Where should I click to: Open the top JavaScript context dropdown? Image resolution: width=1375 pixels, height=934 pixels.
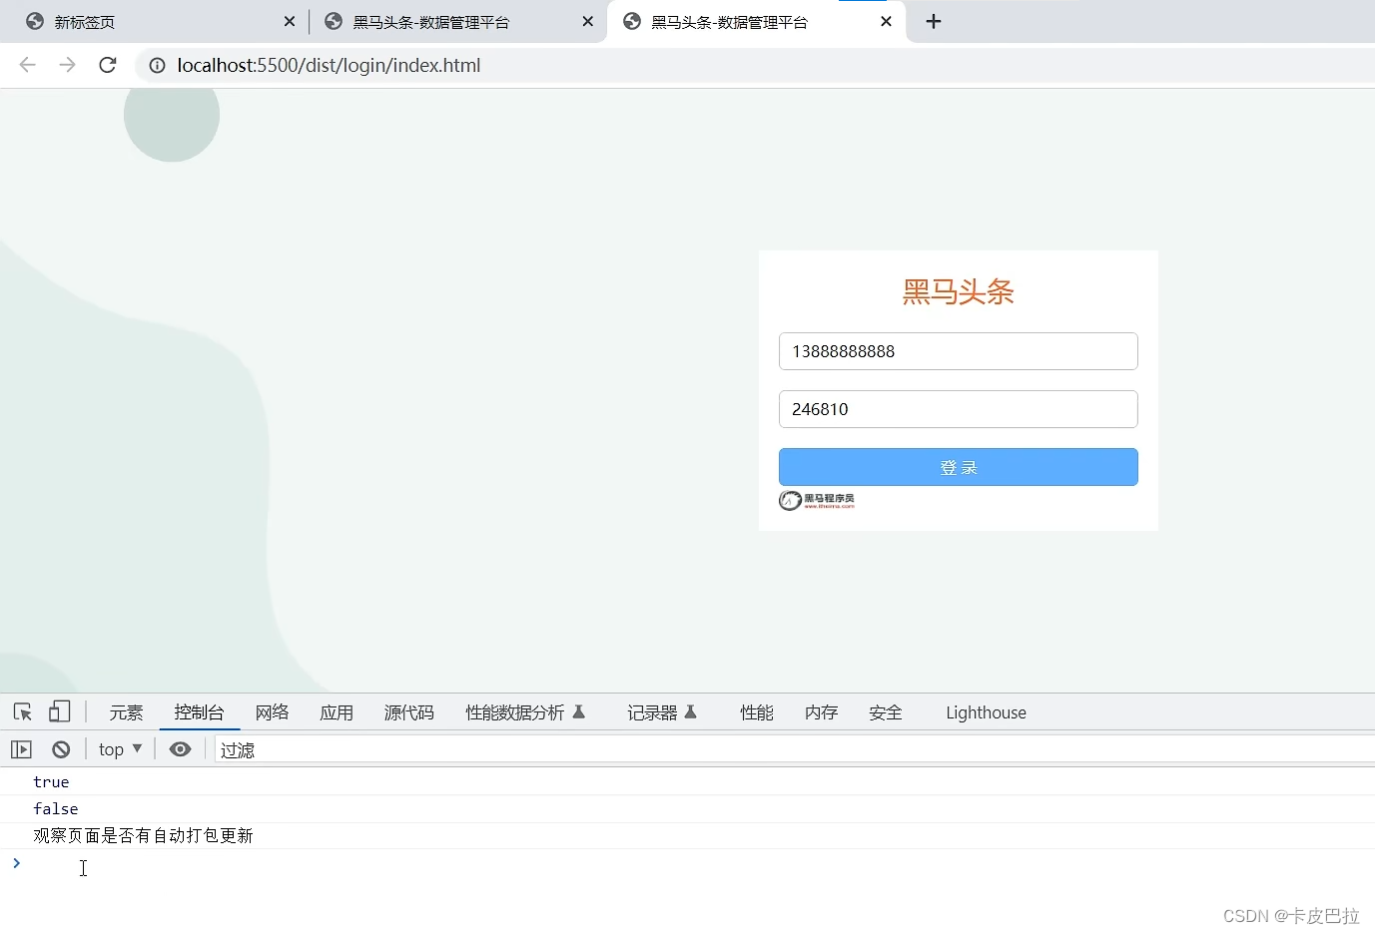[120, 749]
